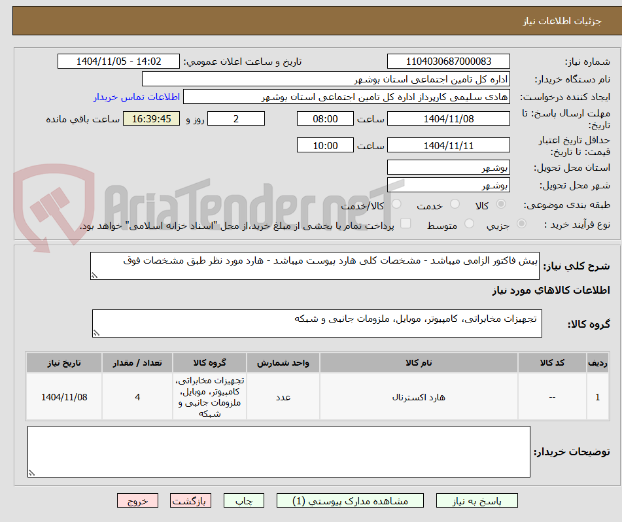
Task: Click the تعداد / مقدار column header
Action: tap(137, 362)
